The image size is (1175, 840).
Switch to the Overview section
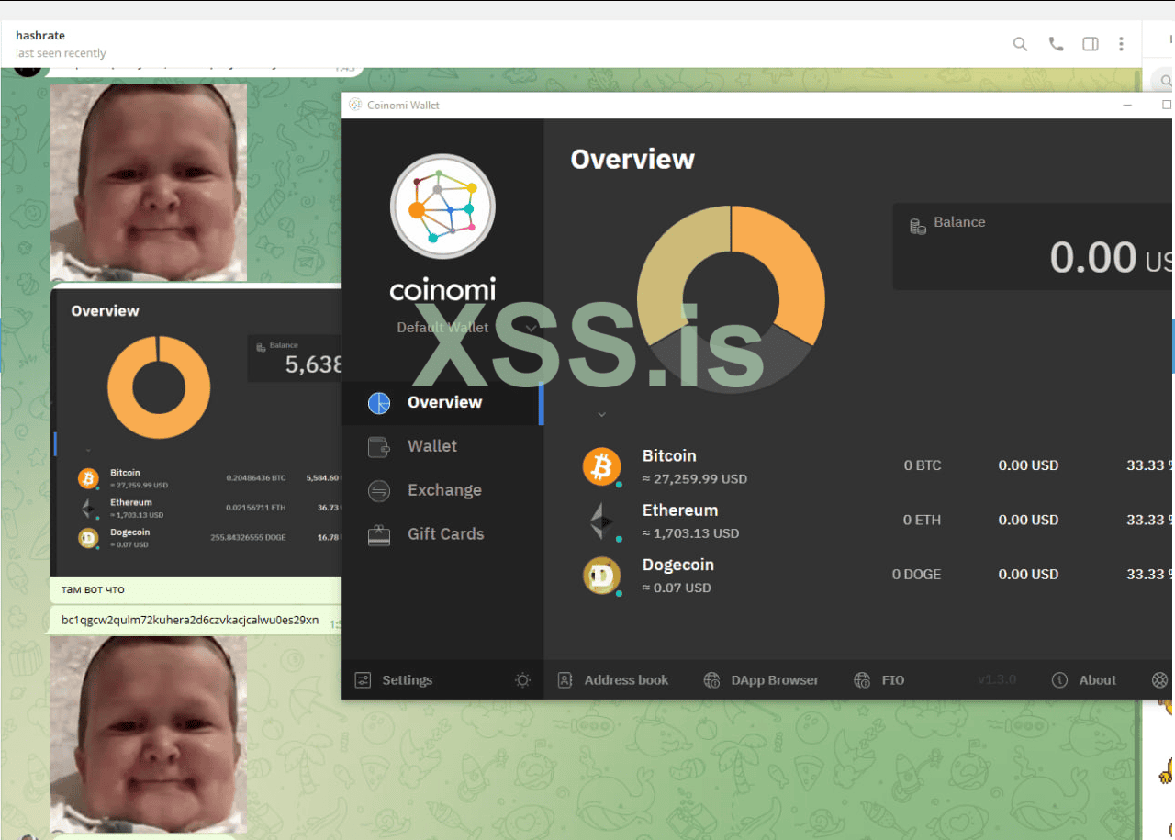pos(442,402)
